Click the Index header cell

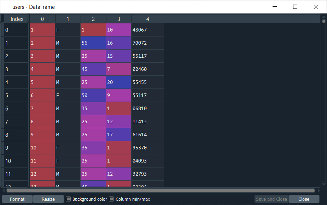click(x=17, y=19)
